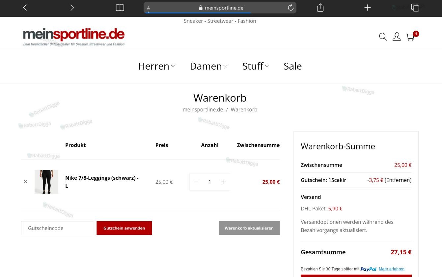Screen dimensions: 442x277
Task: Open the site search magnifier icon
Action: coord(383,37)
